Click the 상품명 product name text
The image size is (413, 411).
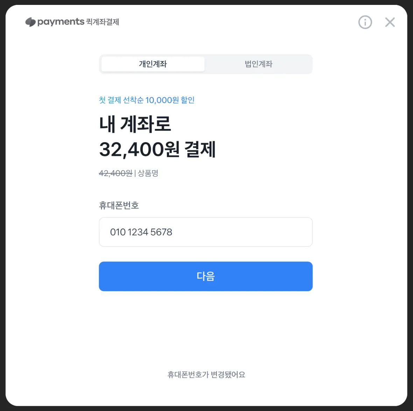(148, 173)
